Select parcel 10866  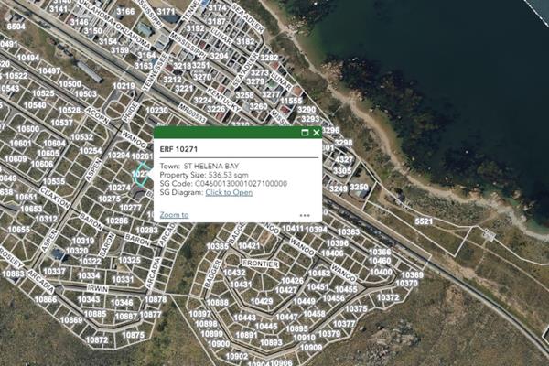pos(45,299)
